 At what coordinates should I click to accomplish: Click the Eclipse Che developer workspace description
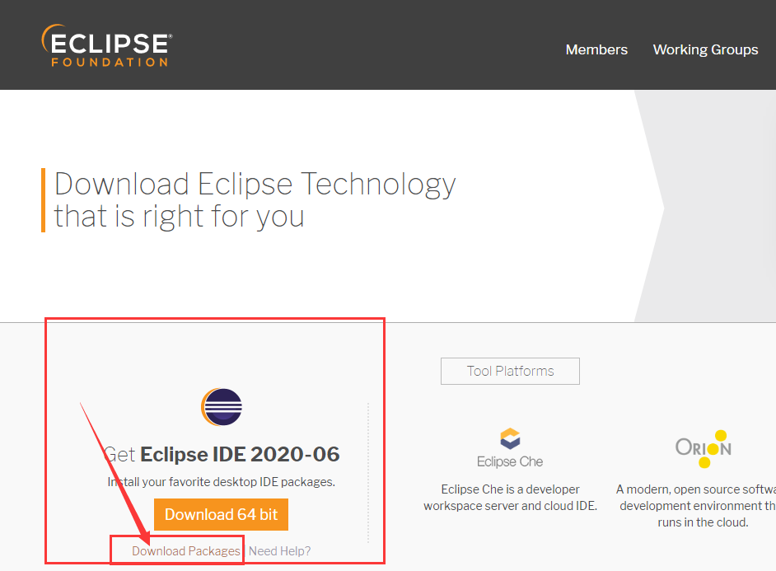pos(510,498)
